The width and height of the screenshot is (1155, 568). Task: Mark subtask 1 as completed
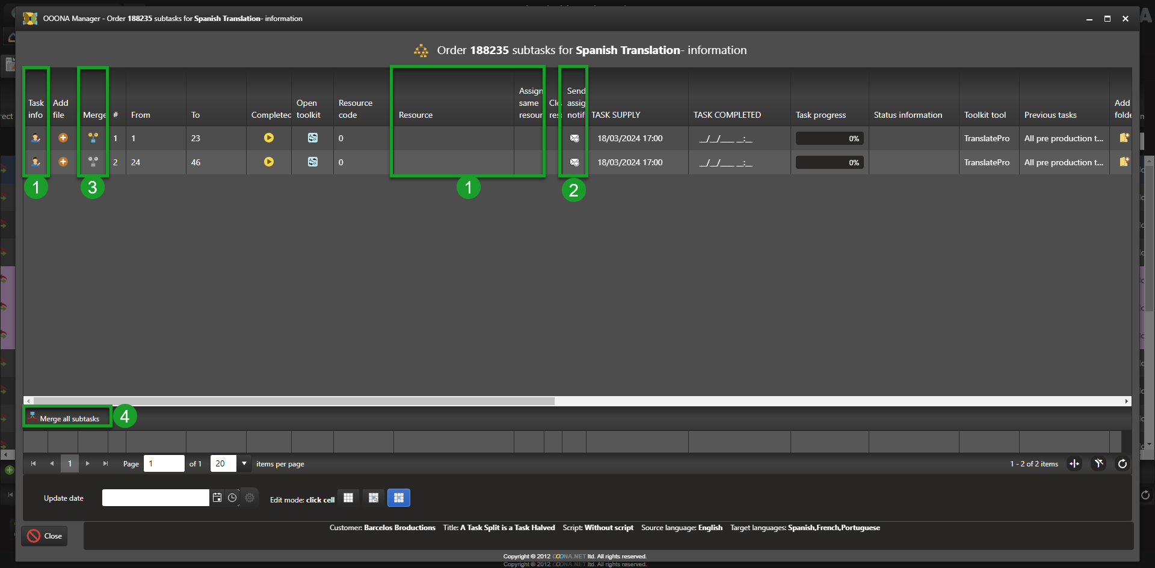point(269,138)
